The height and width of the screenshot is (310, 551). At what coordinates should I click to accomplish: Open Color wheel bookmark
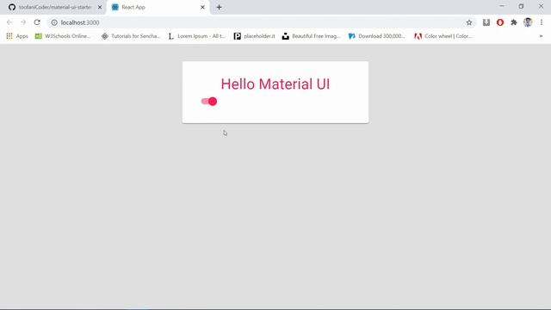click(443, 36)
